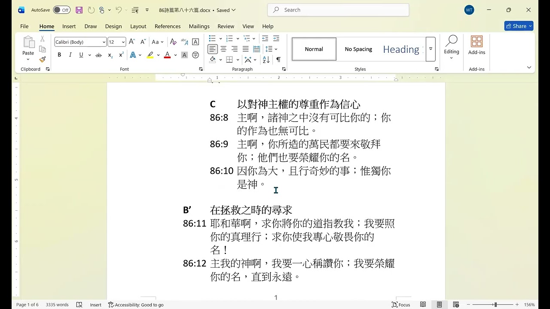The width and height of the screenshot is (550, 309).
Task: Apply the No Spacing style
Action: [358, 49]
